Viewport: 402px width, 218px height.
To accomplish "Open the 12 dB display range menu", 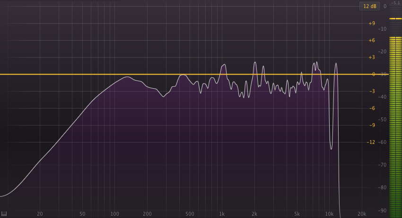I will [x=369, y=6].
